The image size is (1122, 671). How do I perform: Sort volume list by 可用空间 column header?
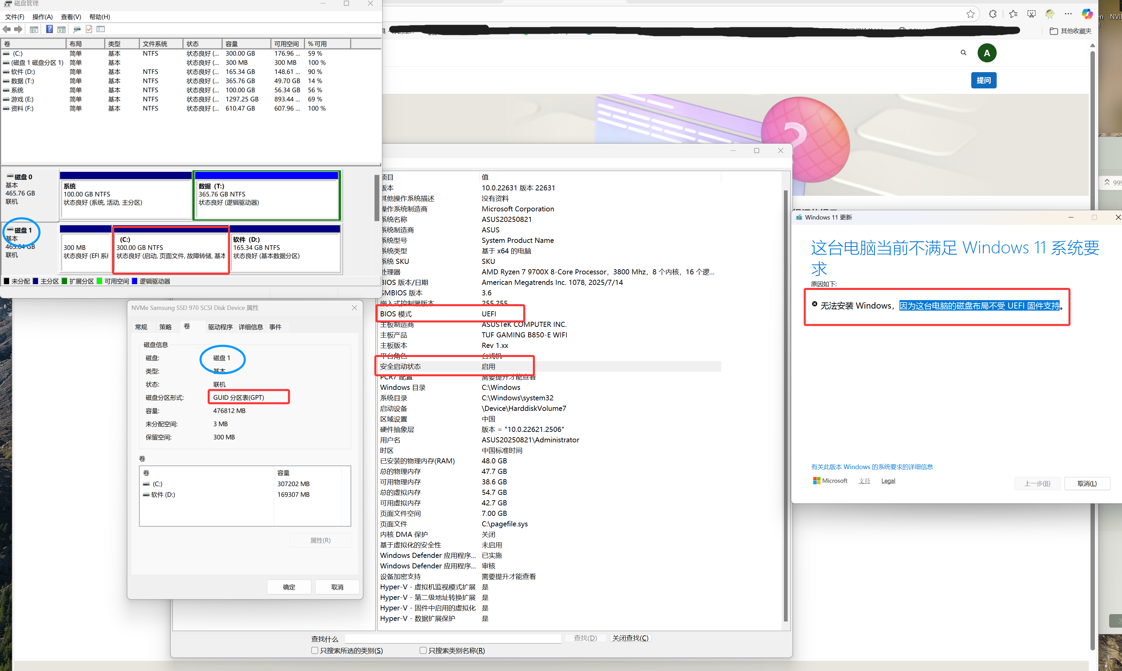[x=288, y=44]
